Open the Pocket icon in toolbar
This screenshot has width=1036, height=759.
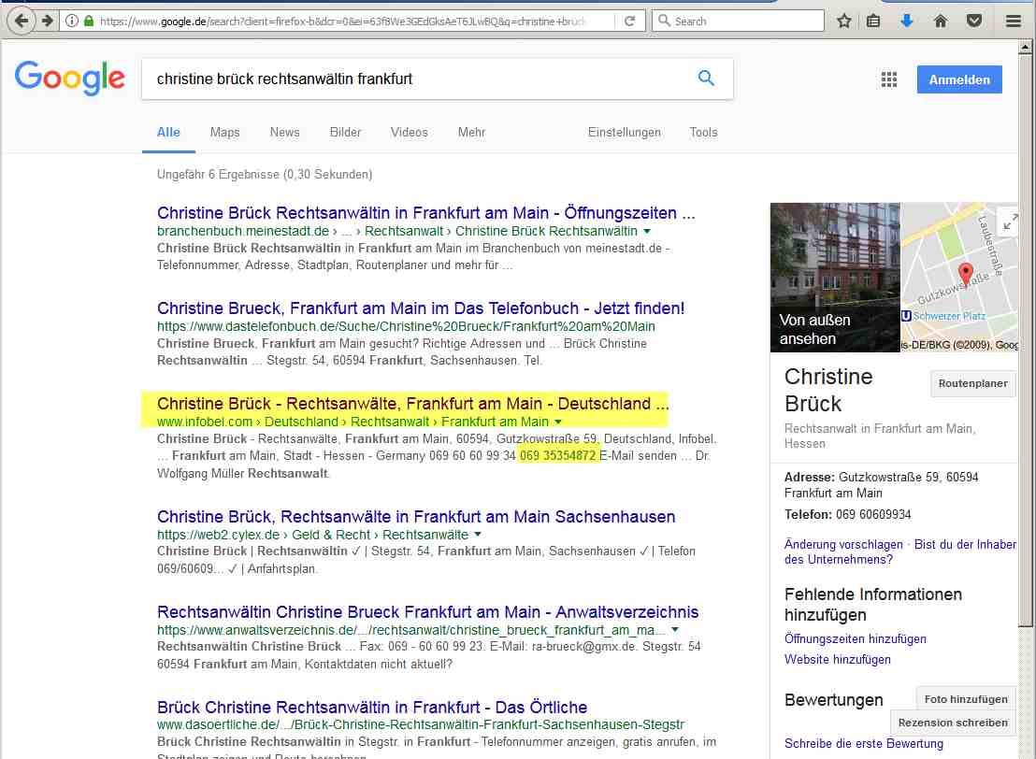974,21
